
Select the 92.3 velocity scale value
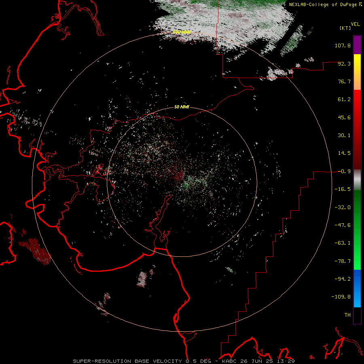(344, 63)
